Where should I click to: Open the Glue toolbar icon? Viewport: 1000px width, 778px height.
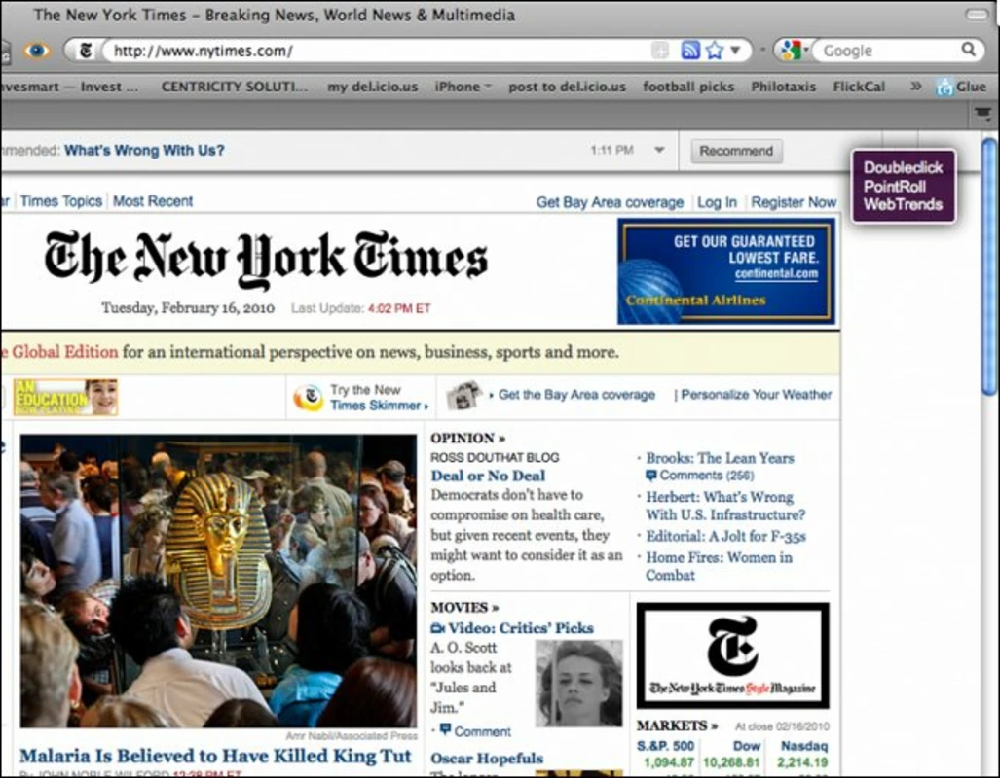(x=962, y=87)
